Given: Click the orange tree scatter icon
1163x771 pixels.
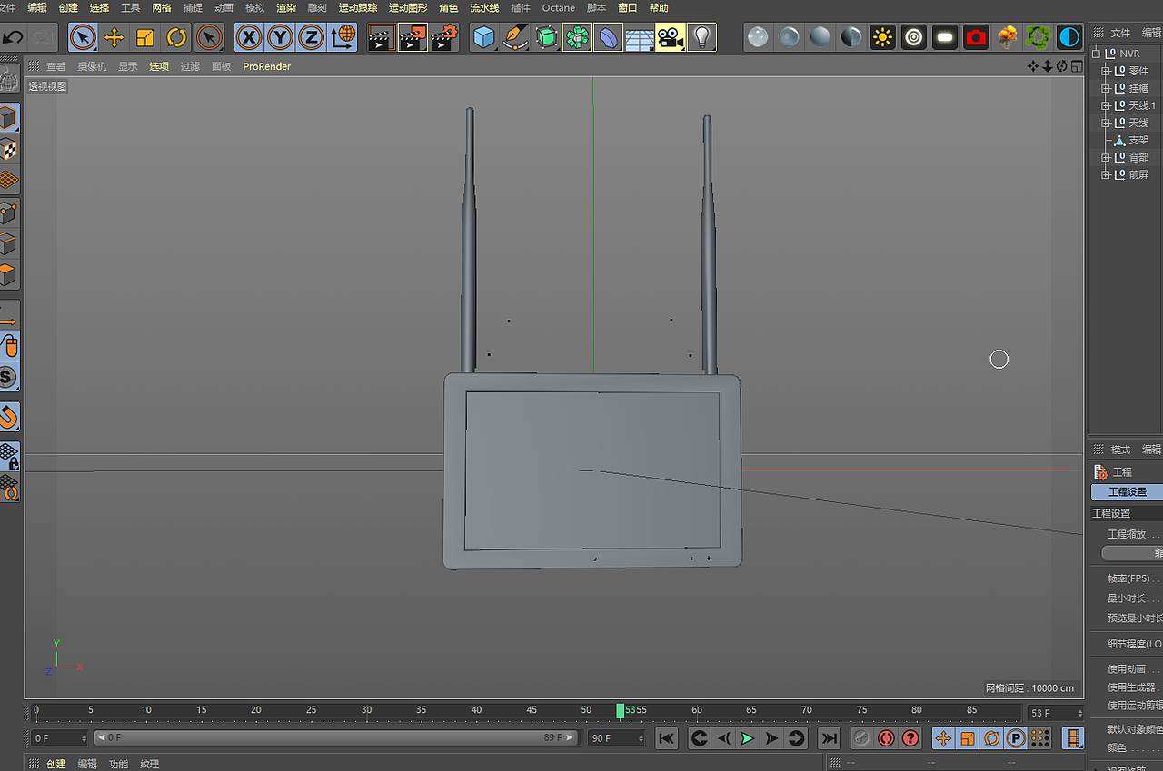Looking at the screenshot, I should 1008,37.
